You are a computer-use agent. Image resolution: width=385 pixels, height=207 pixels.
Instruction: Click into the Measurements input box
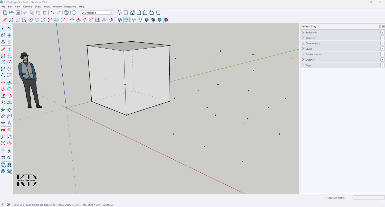coord(368,198)
